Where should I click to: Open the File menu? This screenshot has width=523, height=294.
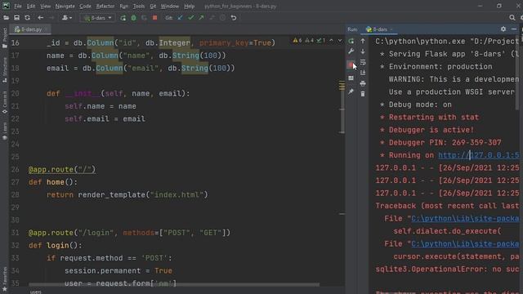point(18,6)
